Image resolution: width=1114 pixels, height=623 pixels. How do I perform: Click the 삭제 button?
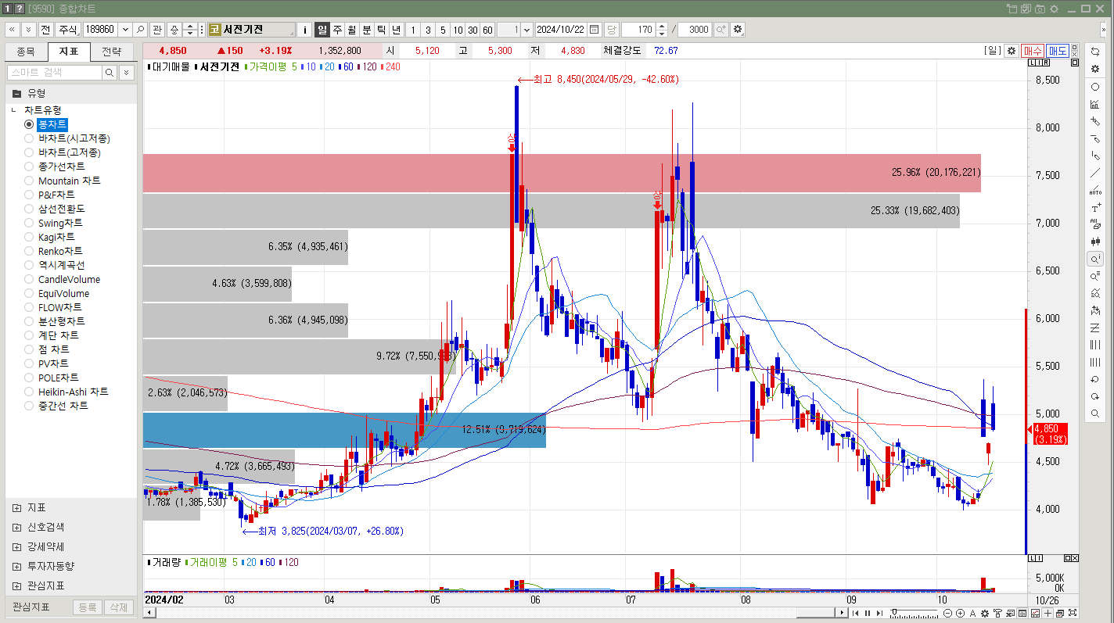(x=117, y=607)
